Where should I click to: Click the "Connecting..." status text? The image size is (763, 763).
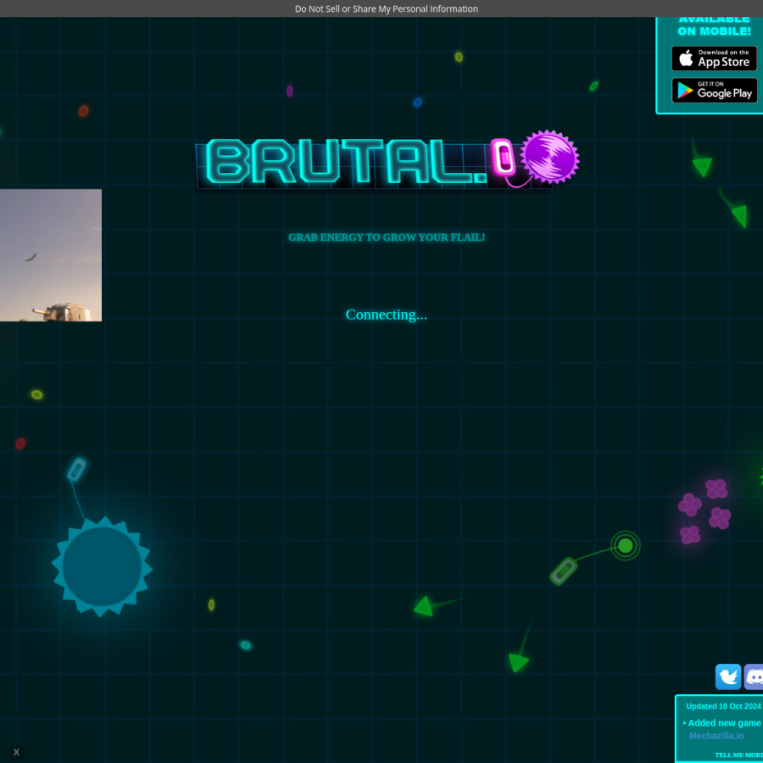[x=387, y=315]
